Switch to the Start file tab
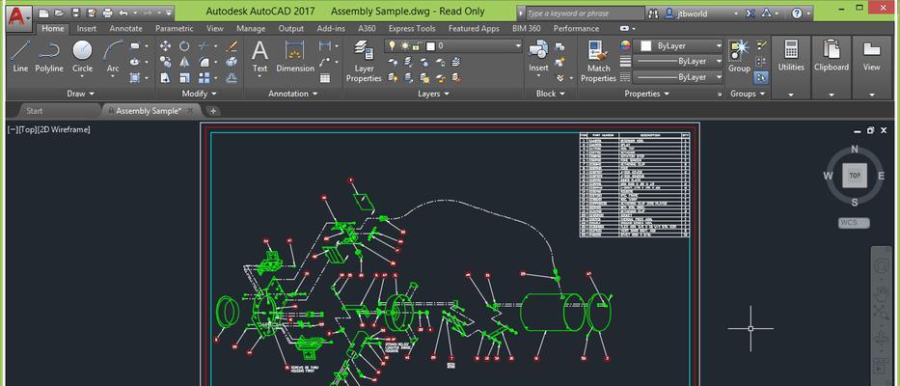The width and height of the screenshot is (900, 386). [35, 111]
